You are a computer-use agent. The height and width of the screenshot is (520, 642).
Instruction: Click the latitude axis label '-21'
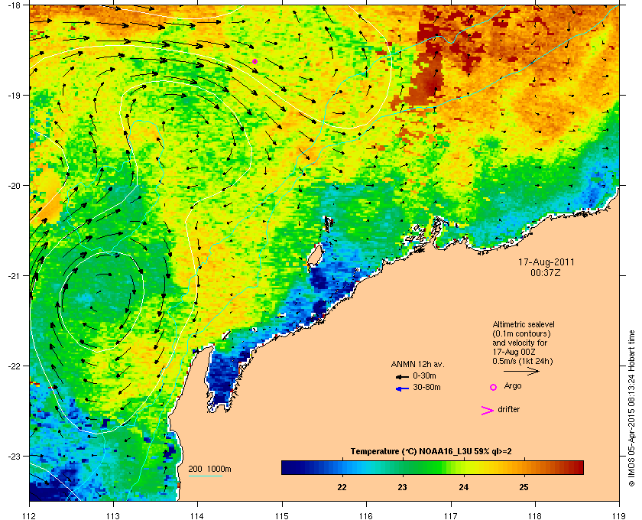pos(14,276)
